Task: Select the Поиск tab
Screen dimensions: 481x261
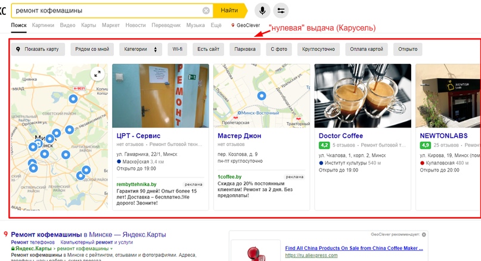Action: click(18, 25)
